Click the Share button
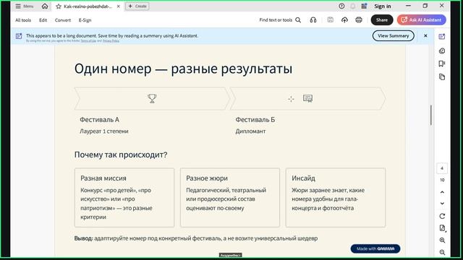 coord(382,20)
